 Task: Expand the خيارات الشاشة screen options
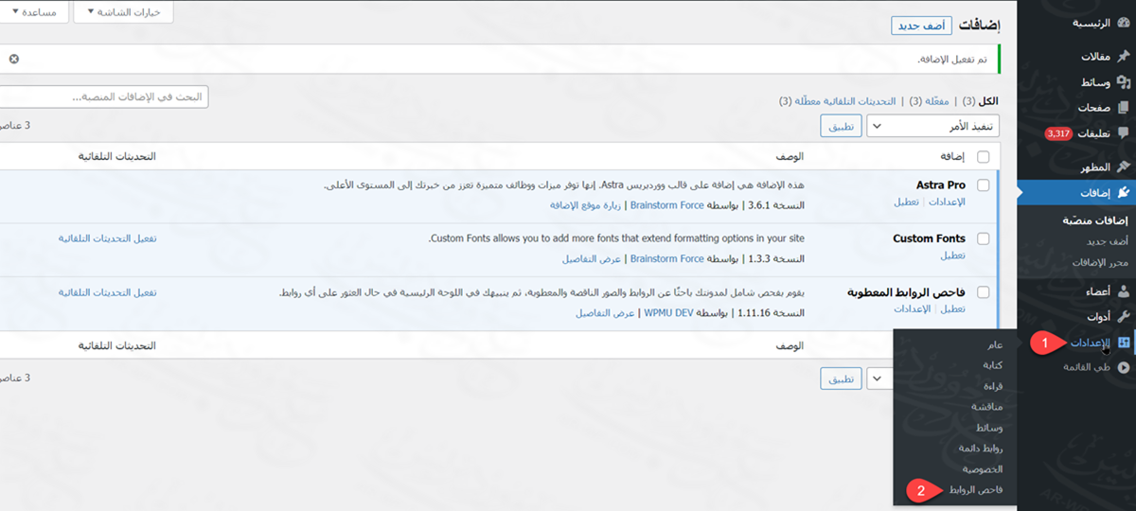(x=124, y=12)
